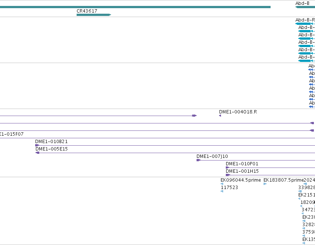Select the long teal gene bar spanning the top track
315x245 pixels.
[x=135, y=7]
